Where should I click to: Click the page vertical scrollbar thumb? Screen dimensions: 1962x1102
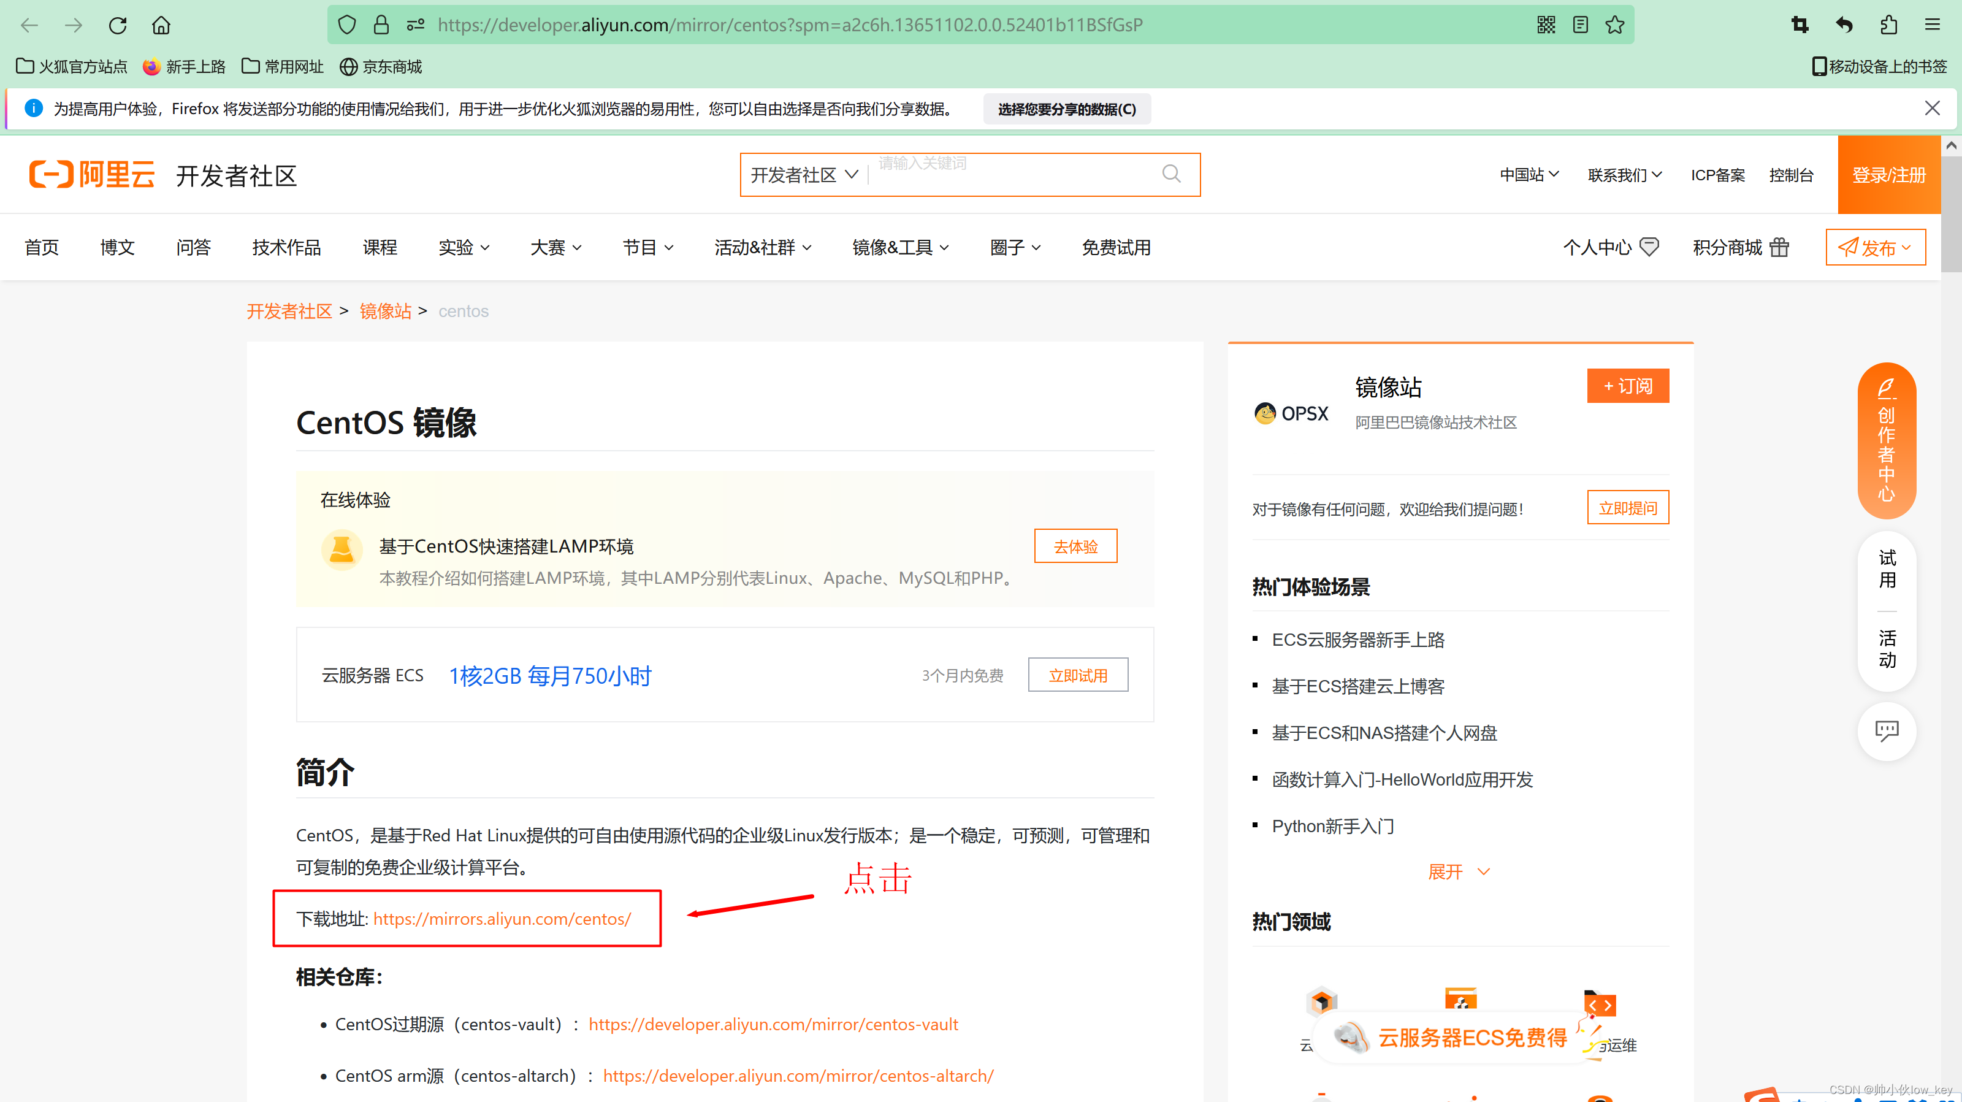click(1950, 213)
